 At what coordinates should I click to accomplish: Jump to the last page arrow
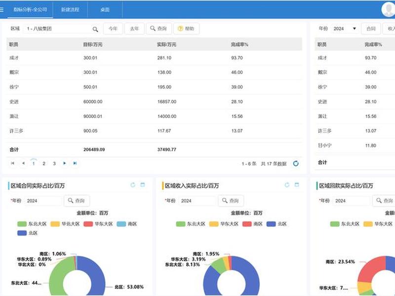pos(75,163)
